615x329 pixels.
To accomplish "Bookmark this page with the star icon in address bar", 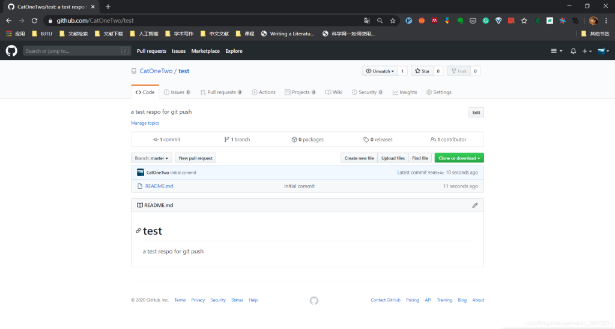I will click(393, 21).
